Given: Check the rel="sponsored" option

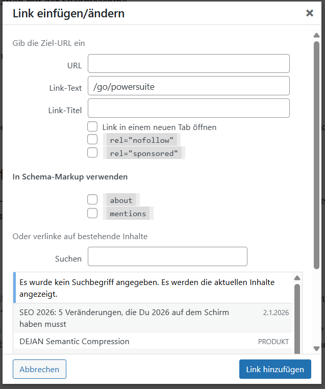Looking at the screenshot, I should 92,152.
